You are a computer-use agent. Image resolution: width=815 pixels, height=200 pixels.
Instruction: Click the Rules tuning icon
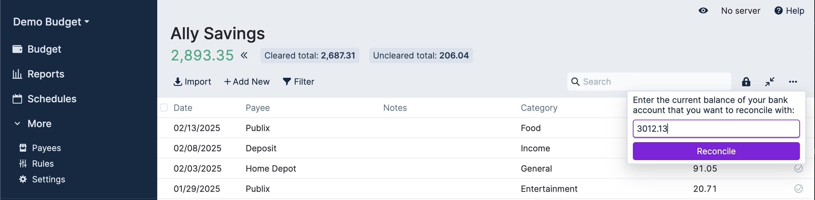(23, 164)
